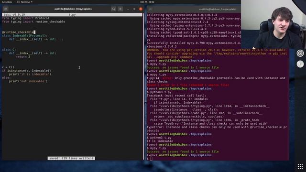Click the typing.py line 1076 _proto_hook line
This screenshot has width=306, height=172.
[205, 120]
